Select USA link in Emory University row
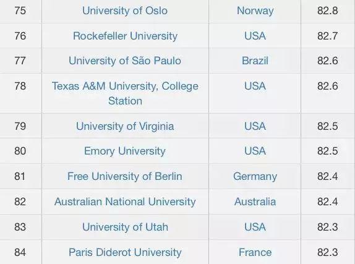Image resolution: width=355 pixels, height=264 pixels. [255, 151]
